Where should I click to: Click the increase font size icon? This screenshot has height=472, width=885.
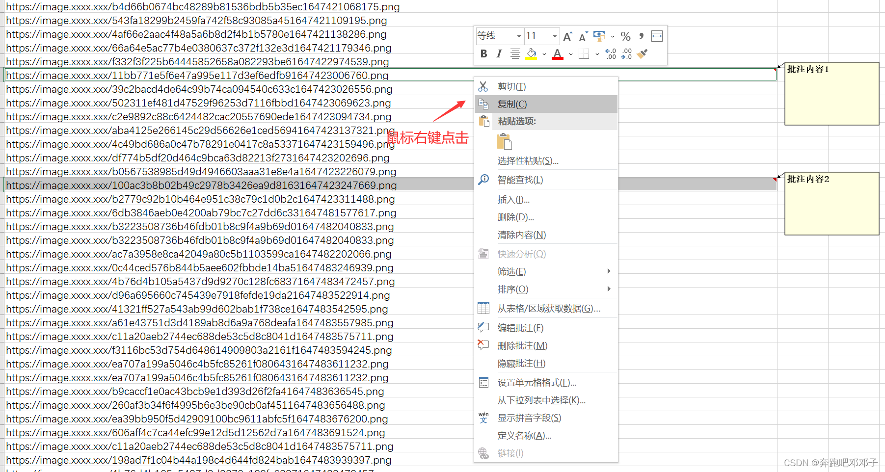[x=567, y=36]
